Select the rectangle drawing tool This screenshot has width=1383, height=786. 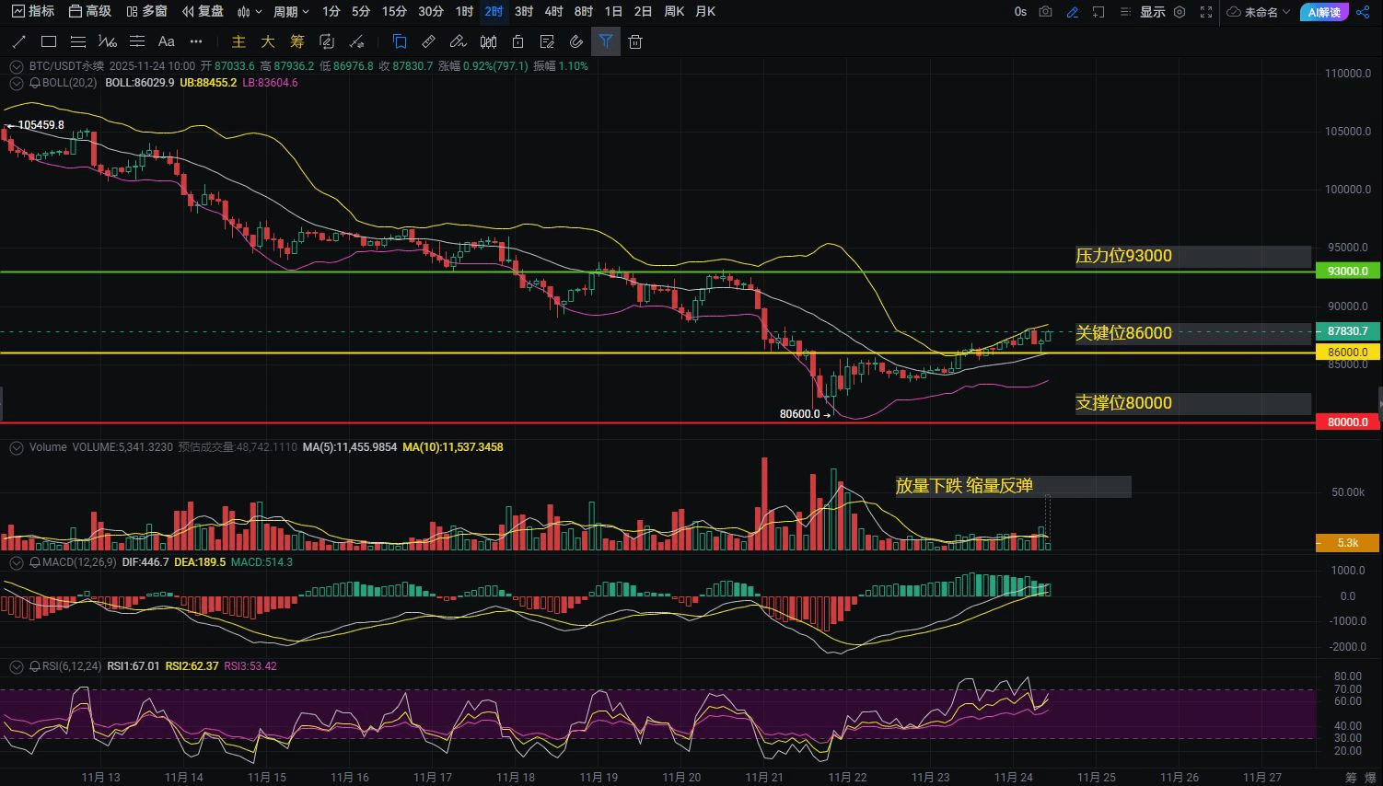click(x=49, y=41)
